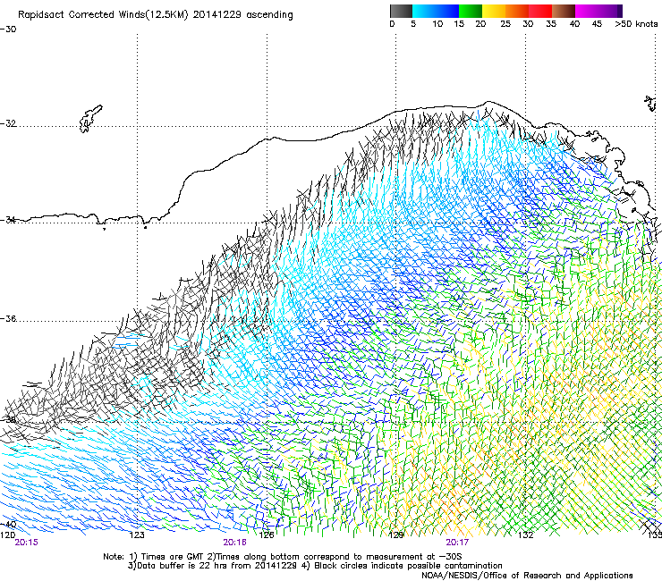Click the blue 10-15 knots legend color

click(447, 11)
